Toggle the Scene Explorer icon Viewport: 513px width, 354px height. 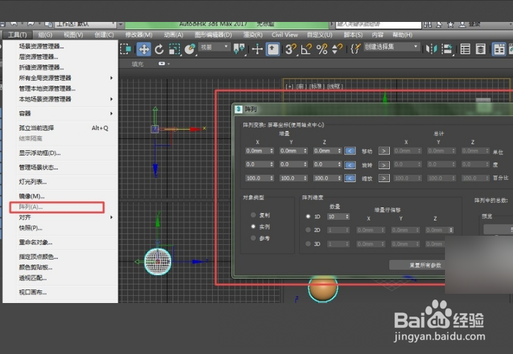click(x=465, y=50)
